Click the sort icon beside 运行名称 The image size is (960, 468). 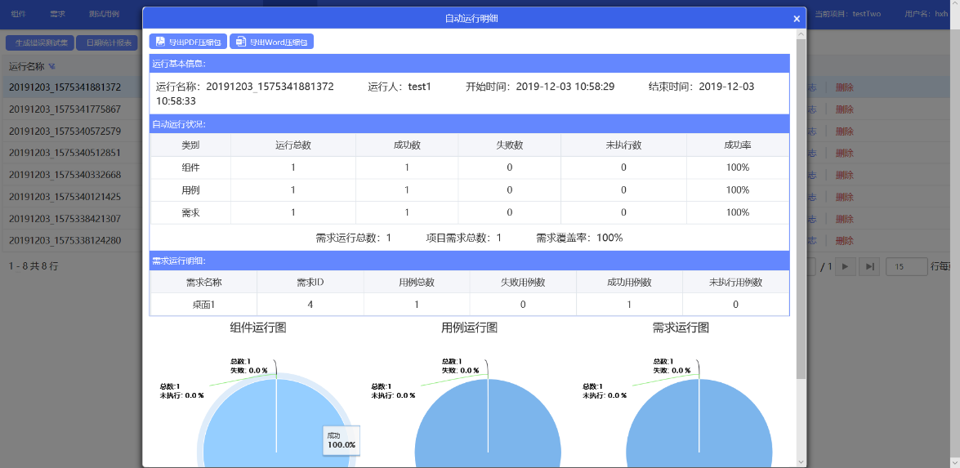click(52, 66)
